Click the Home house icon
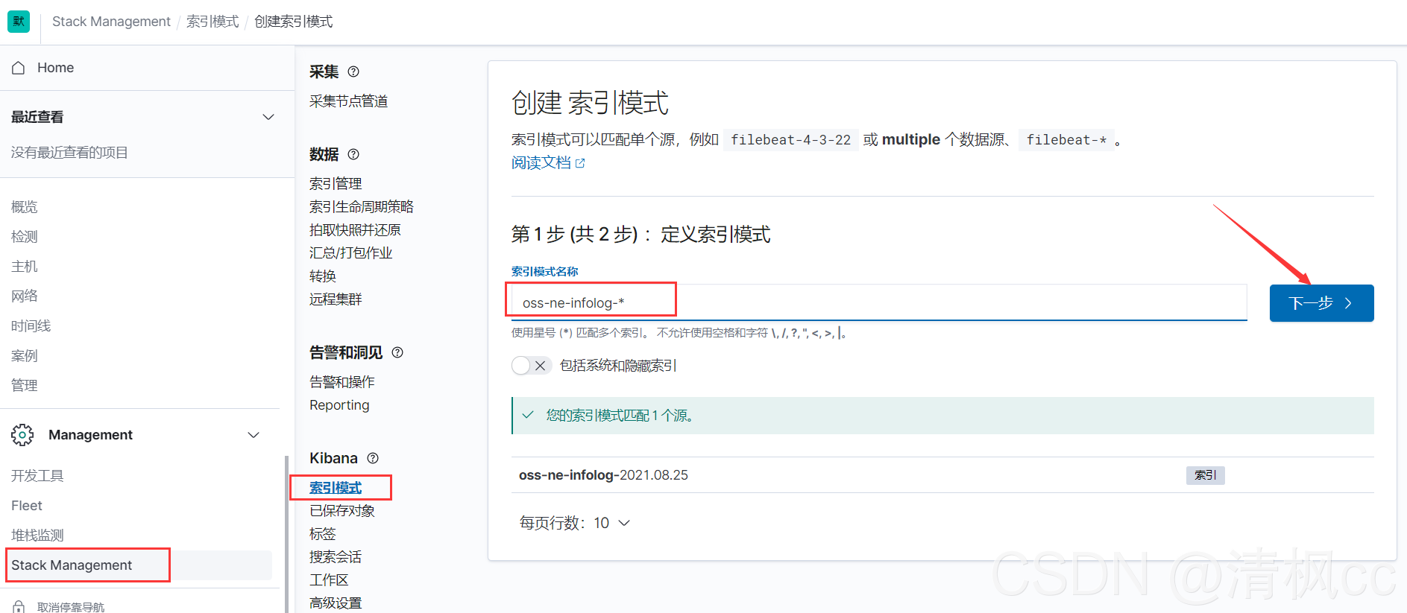 [19, 68]
